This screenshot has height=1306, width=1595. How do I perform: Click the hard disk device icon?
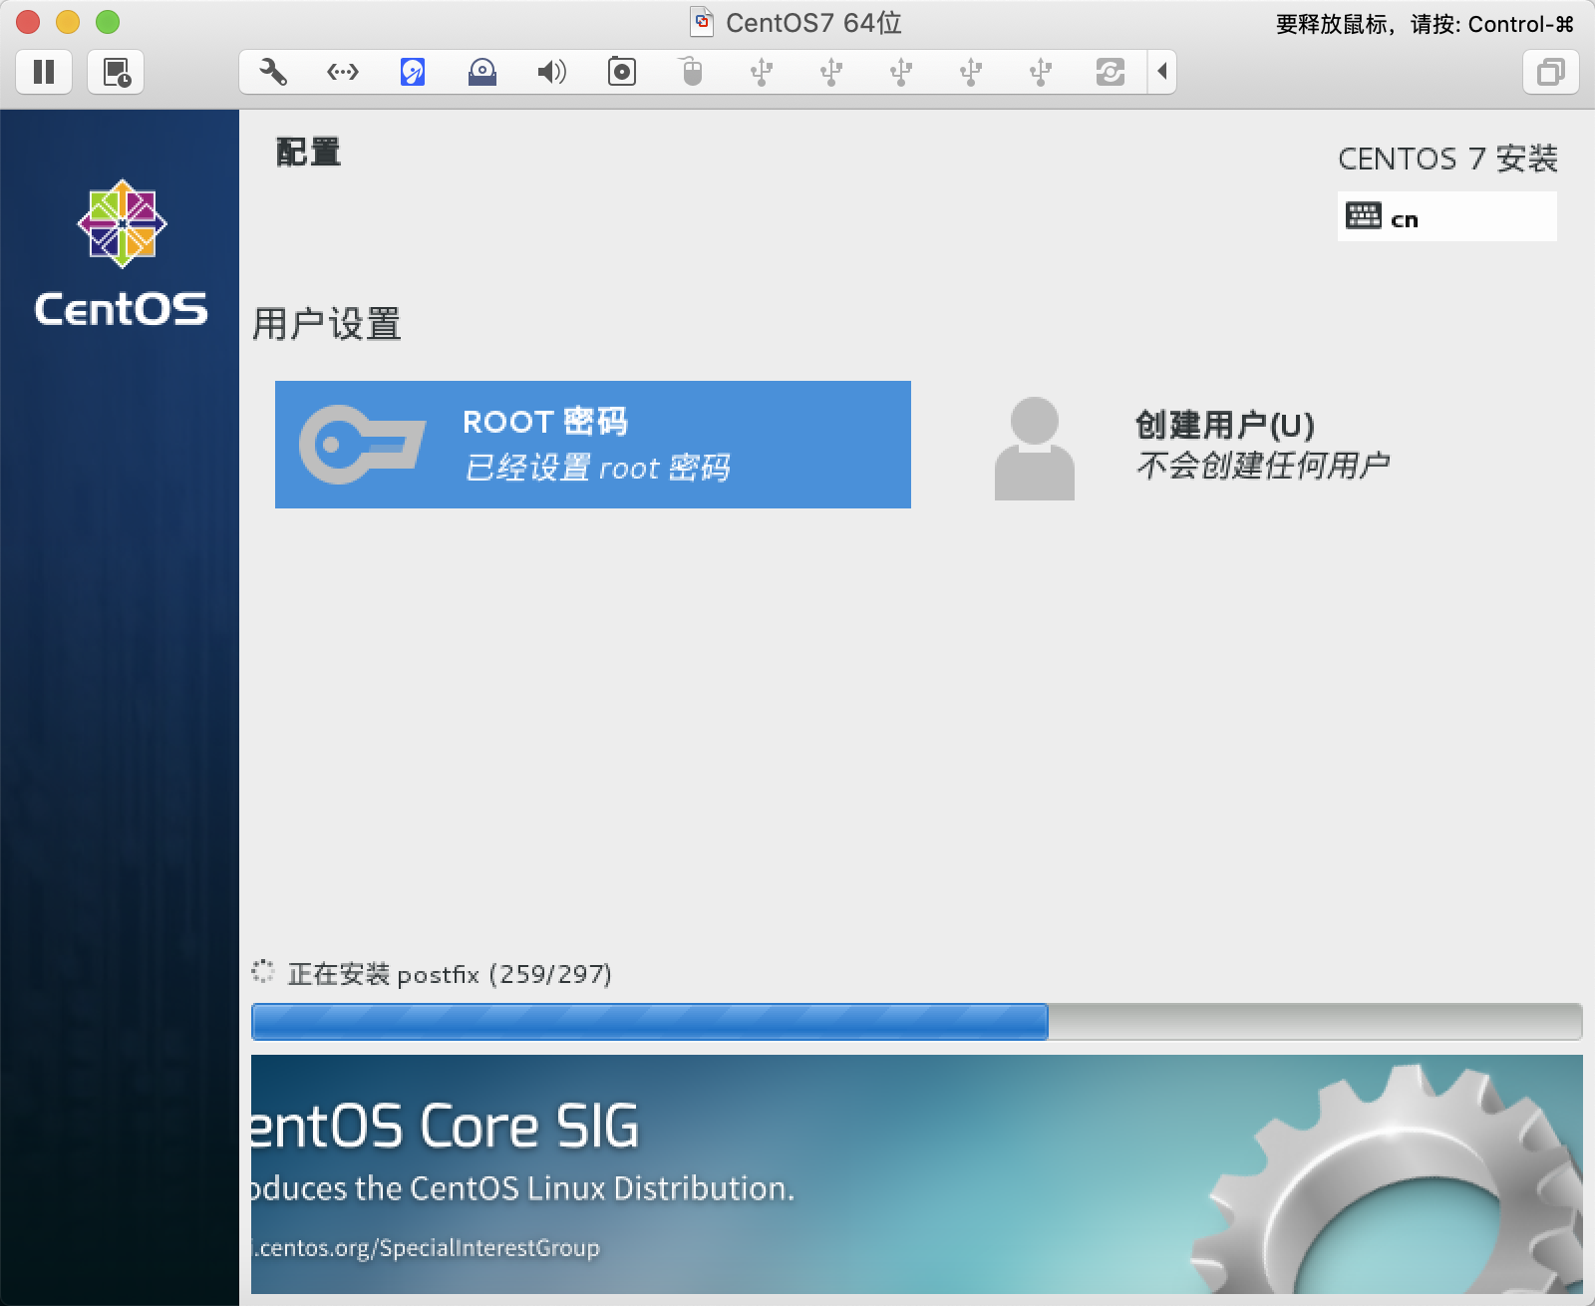413,72
